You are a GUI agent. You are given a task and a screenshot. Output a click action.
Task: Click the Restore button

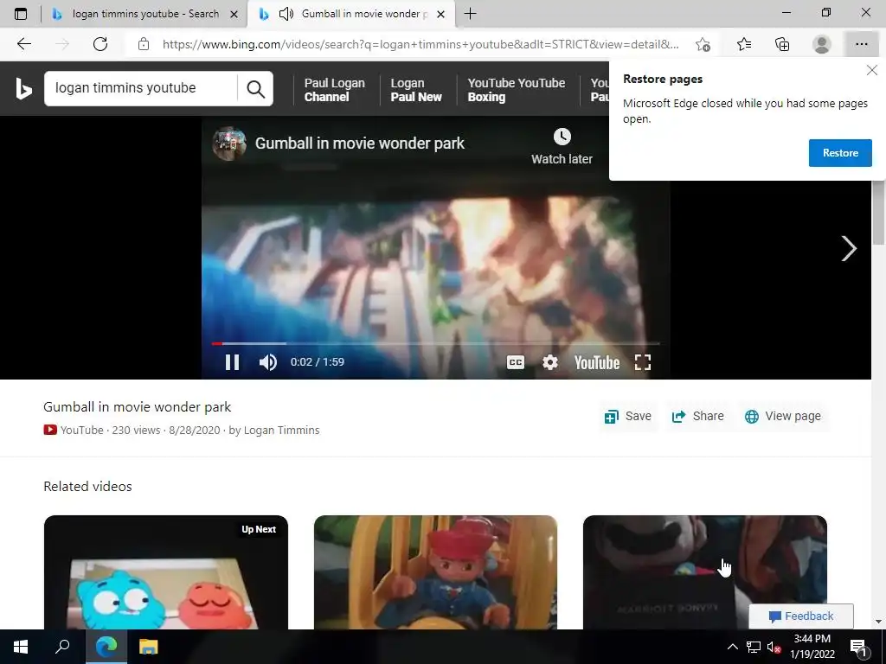840,153
